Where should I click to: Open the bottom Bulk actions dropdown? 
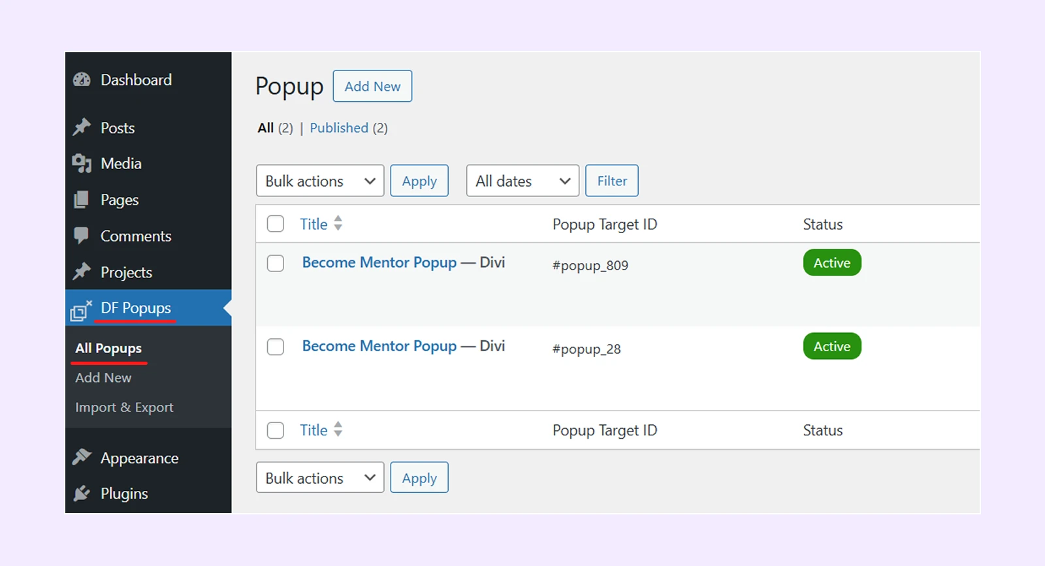(x=320, y=478)
